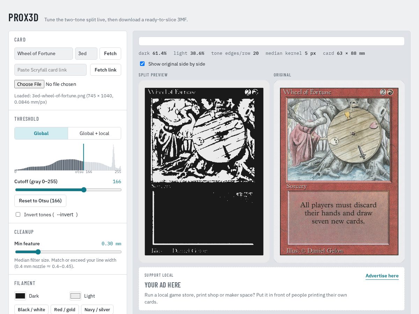Click Reset to Otsu (166)
419x314 pixels.
[x=40, y=201]
